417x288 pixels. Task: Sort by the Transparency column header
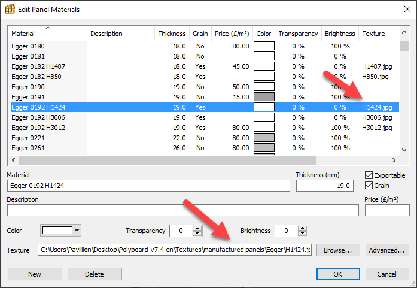pyautogui.click(x=298, y=34)
